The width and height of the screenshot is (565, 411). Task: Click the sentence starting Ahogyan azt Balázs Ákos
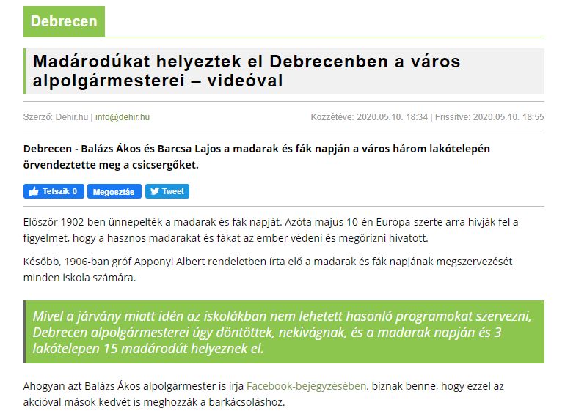pos(263,394)
